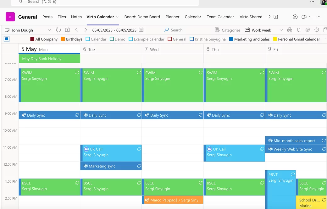Click the Categories icon
This screenshot has height=209, width=327.
[x=217, y=30]
